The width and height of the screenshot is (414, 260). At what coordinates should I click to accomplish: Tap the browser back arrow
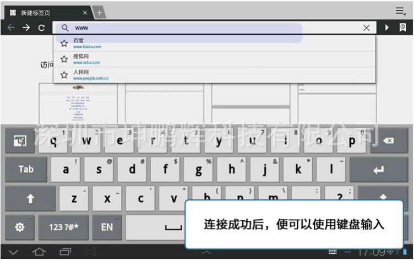pyautogui.click(x=11, y=28)
